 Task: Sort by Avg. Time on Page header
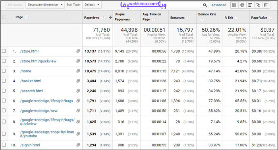pos(152,17)
